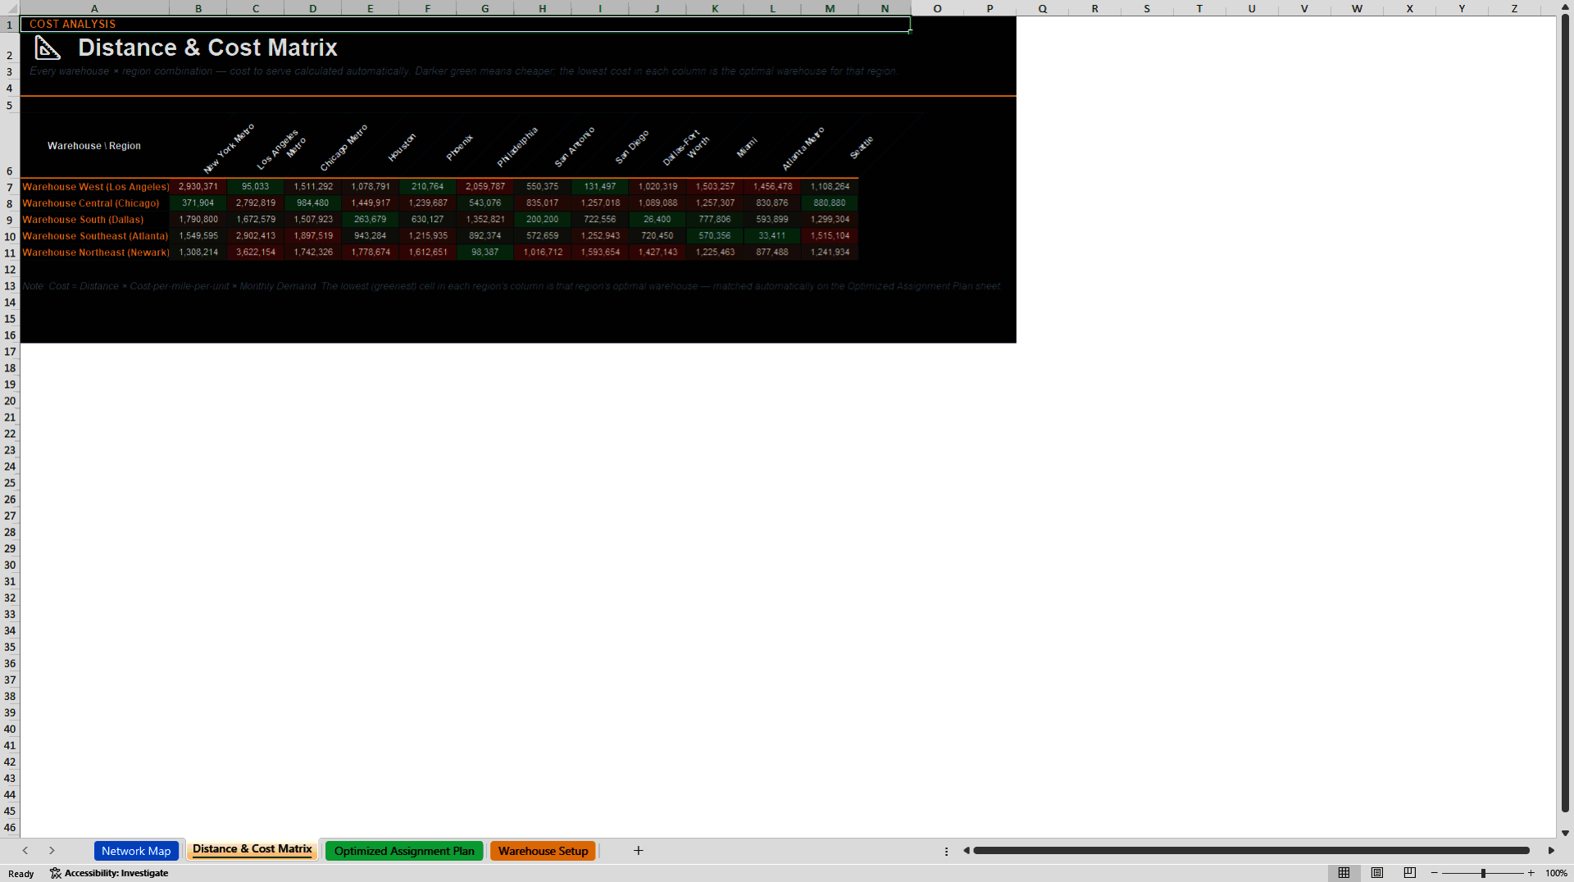This screenshot has width=1574, height=882.
Task: Click the vertical scrollbar thumb
Action: (x=1565, y=414)
